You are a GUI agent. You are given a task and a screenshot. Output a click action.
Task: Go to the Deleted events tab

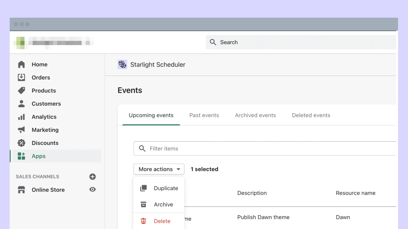(x=311, y=116)
